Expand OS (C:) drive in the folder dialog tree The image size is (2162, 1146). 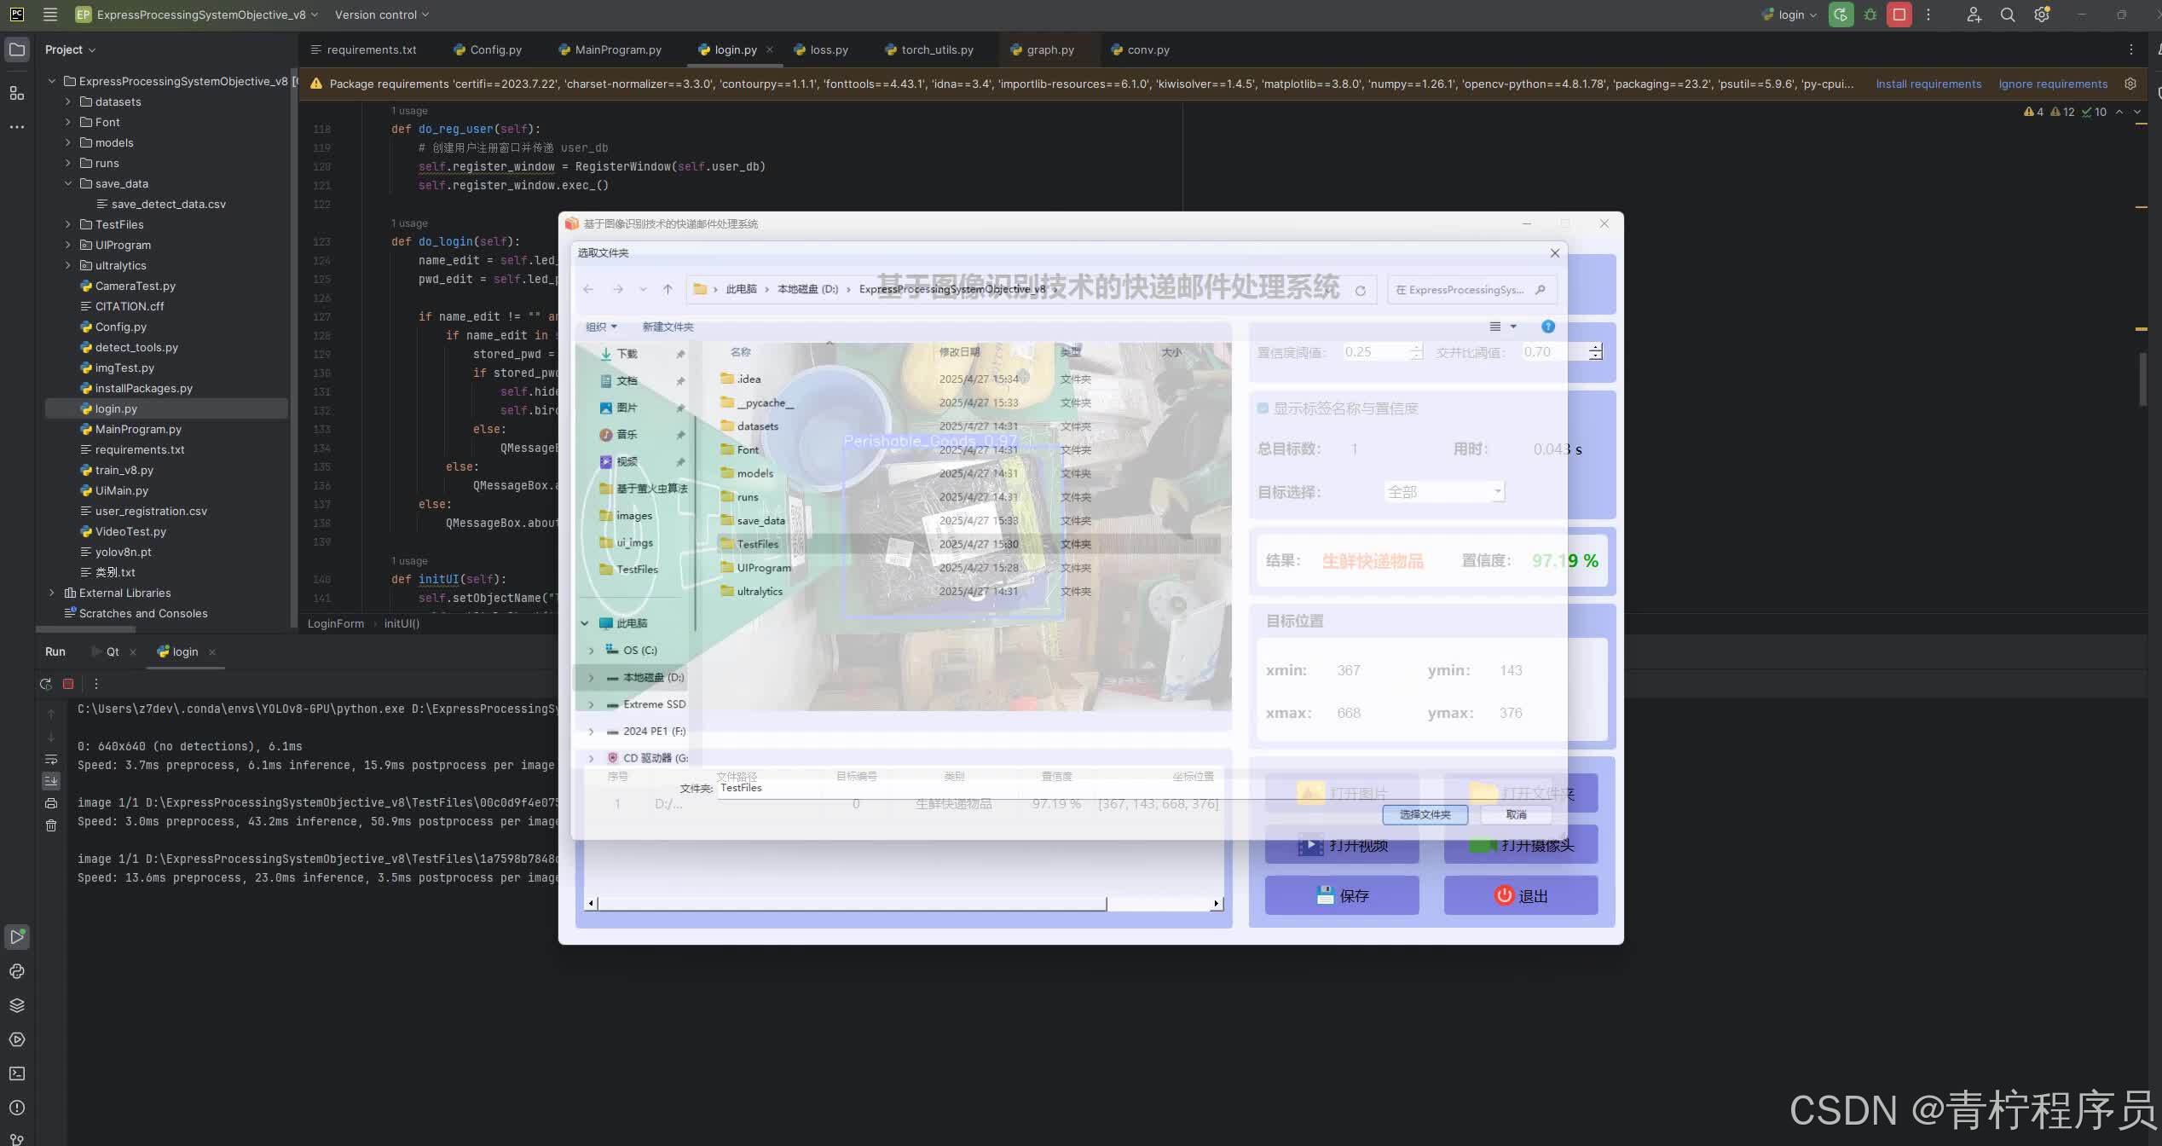click(x=591, y=650)
